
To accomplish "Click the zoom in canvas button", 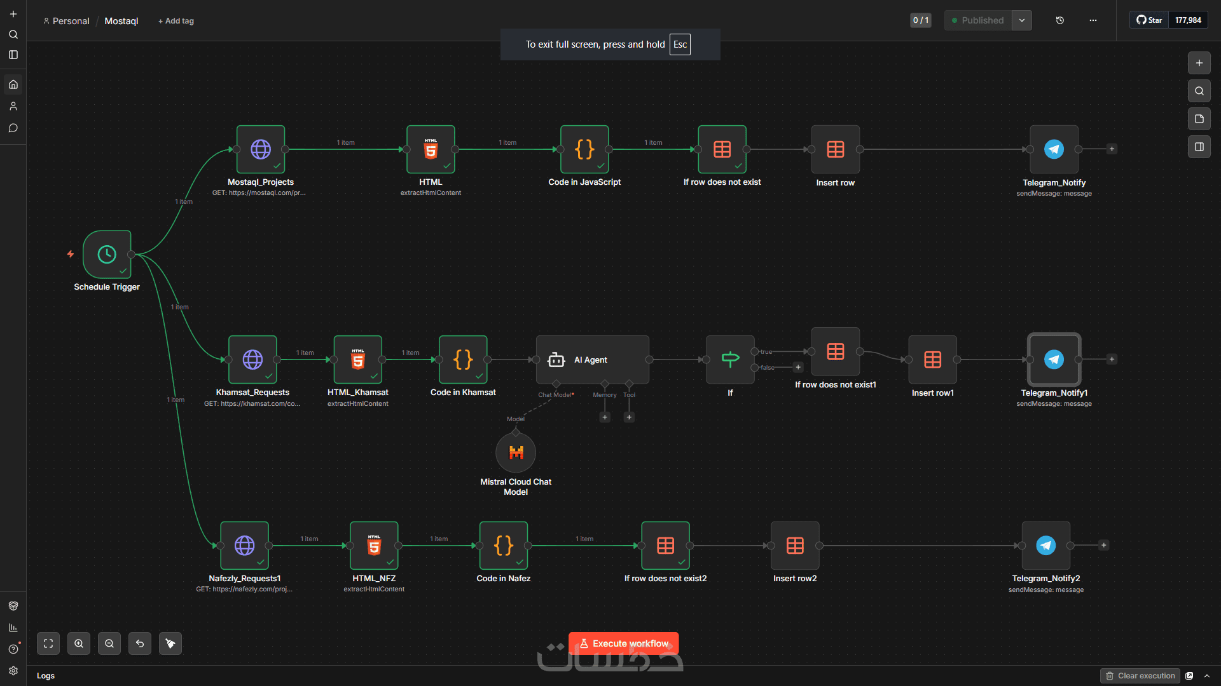I will 79,643.
